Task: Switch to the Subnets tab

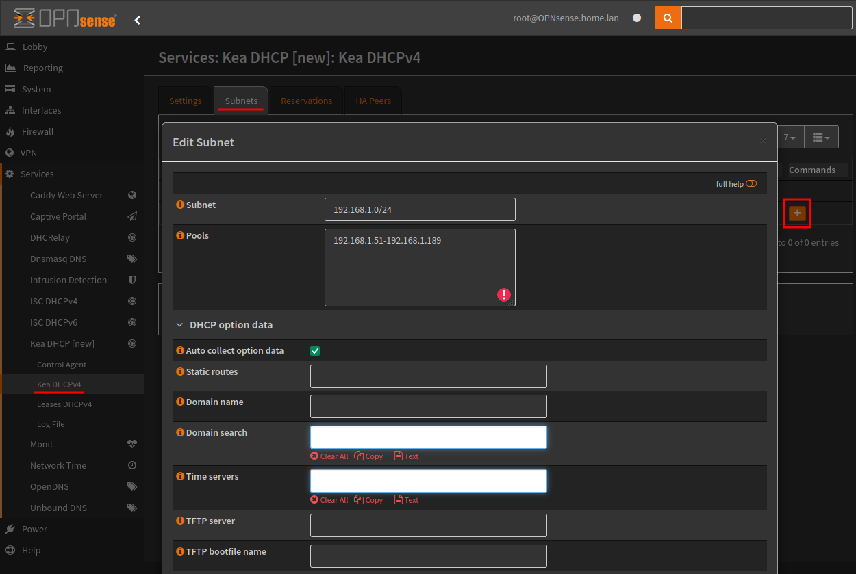Action: pos(241,101)
